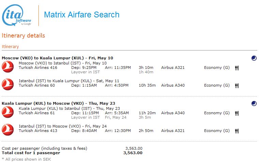Viewport: 259px width, 162px height.
Task: Click overnight moon icon for return trip
Action: point(254,103)
